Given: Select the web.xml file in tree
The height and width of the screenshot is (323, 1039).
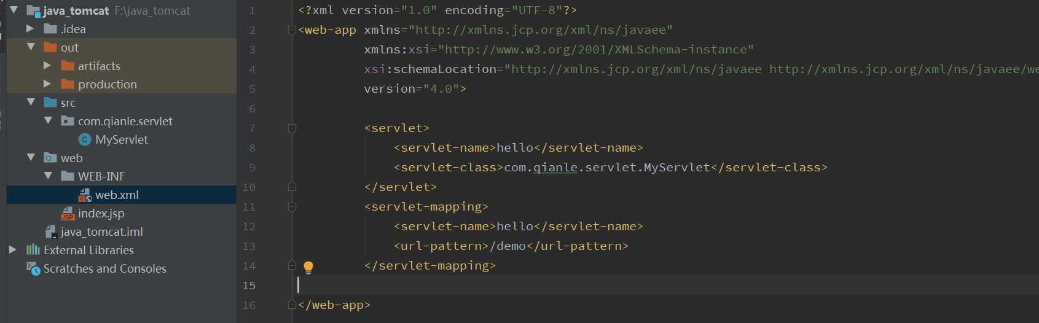Looking at the screenshot, I should [117, 195].
